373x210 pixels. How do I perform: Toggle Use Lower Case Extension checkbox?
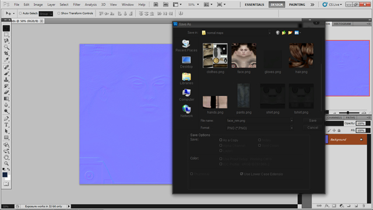(241, 174)
